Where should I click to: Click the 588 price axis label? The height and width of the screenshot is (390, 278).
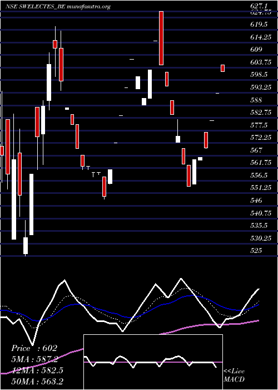(x=256, y=100)
